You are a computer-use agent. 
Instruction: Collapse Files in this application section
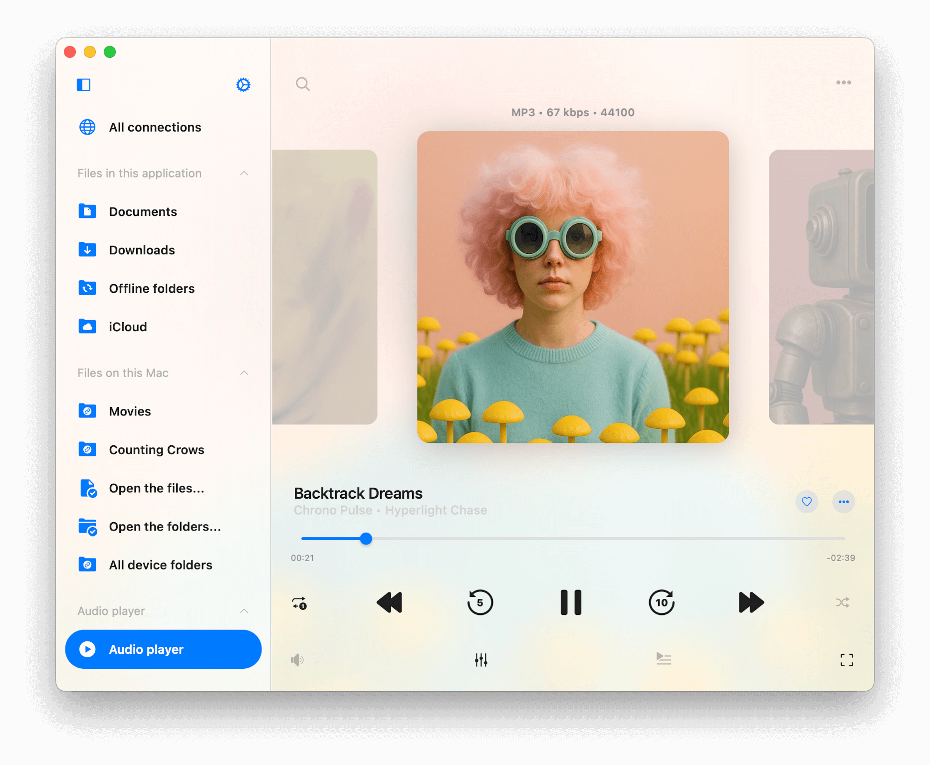coord(244,173)
